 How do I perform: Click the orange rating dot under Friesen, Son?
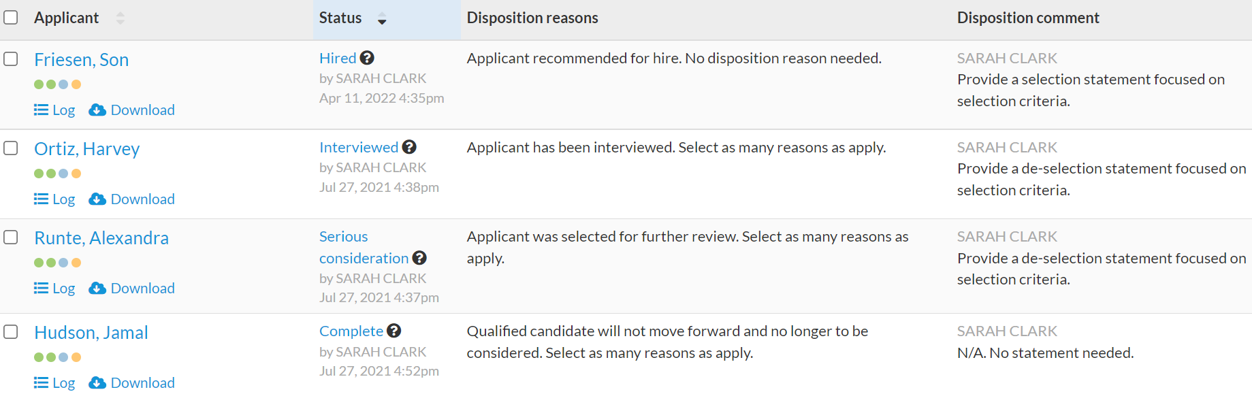pyautogui.click(x=76, y=84)
